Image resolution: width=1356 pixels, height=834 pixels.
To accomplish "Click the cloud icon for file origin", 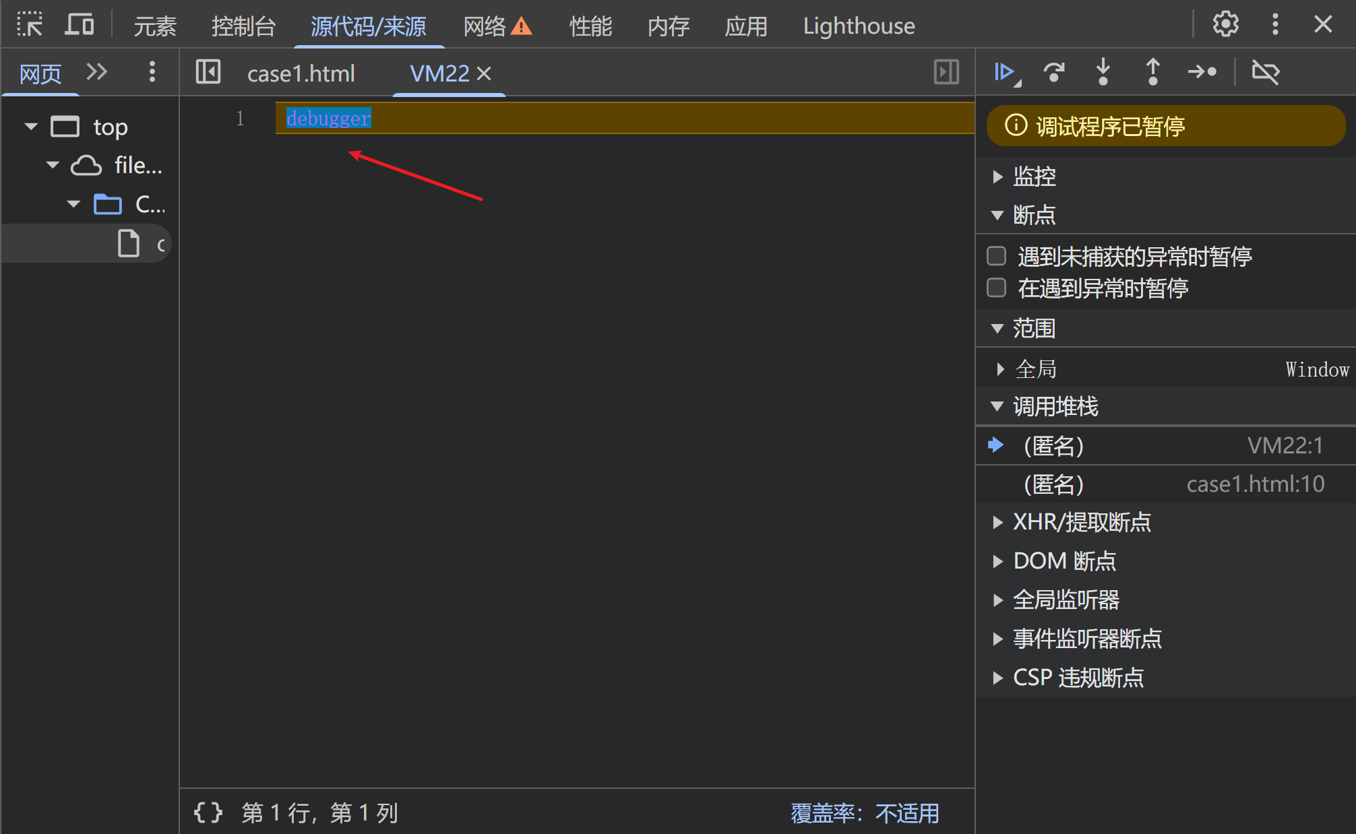I will [87, 165].
